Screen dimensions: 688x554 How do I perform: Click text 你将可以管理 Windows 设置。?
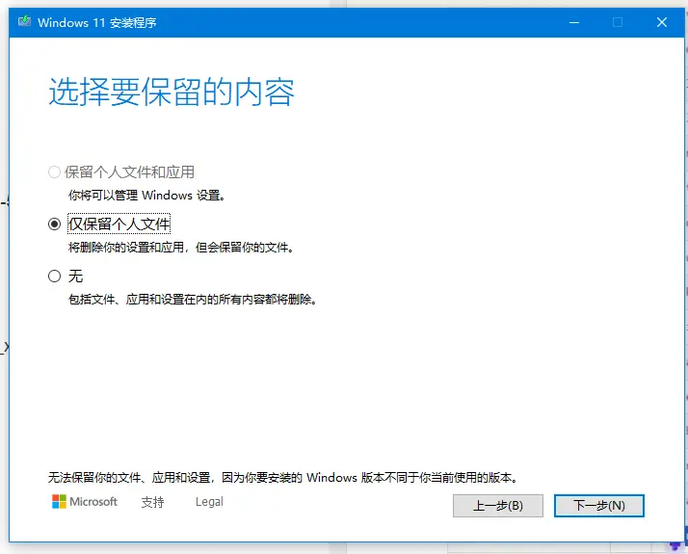tap(147, 196)
